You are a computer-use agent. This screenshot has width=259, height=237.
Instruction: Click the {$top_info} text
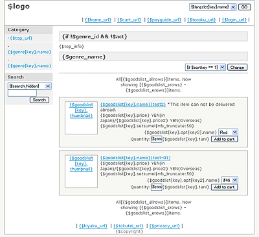[71, 47]
